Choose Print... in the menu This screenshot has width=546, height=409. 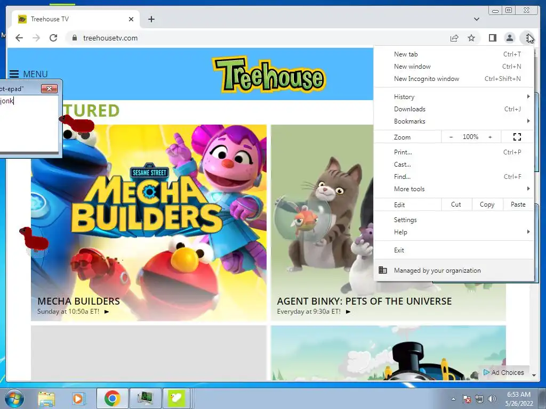[x=453, y=152]
